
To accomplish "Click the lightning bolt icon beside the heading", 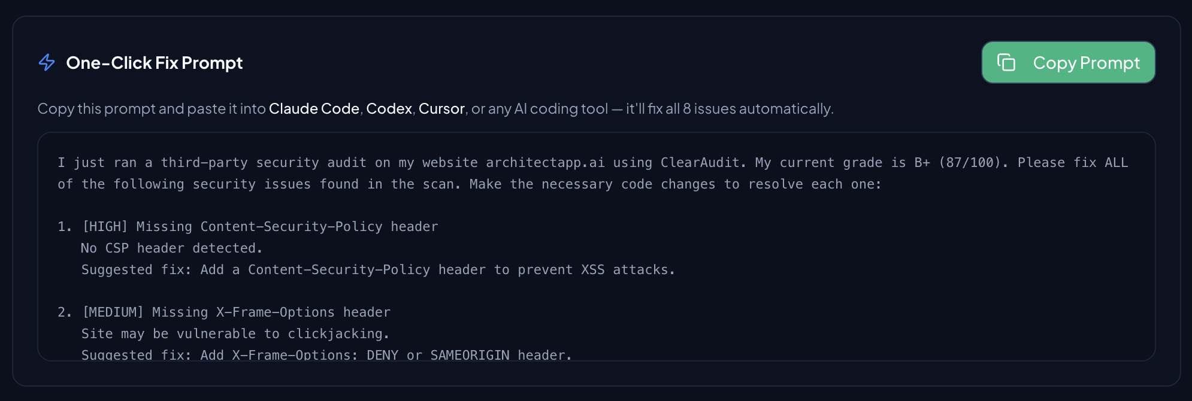I will click(47, 62).
